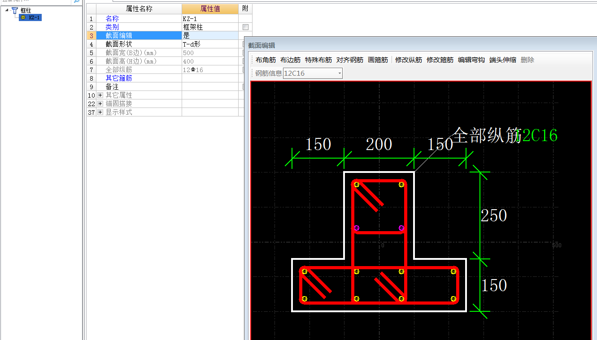597x340 pixels.
Task: Click the 类别 value cell 框架柱
Action: (x=210, y=27)
